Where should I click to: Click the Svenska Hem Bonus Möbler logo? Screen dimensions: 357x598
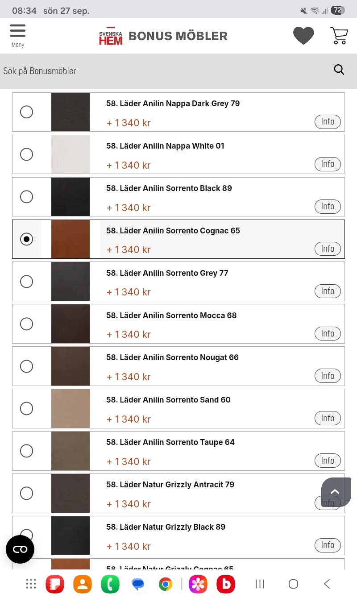[163, 36]
